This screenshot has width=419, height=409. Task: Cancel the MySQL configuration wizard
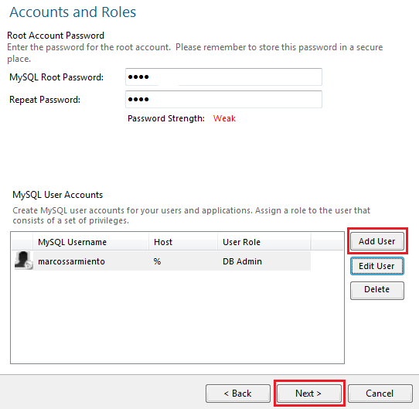380,394
